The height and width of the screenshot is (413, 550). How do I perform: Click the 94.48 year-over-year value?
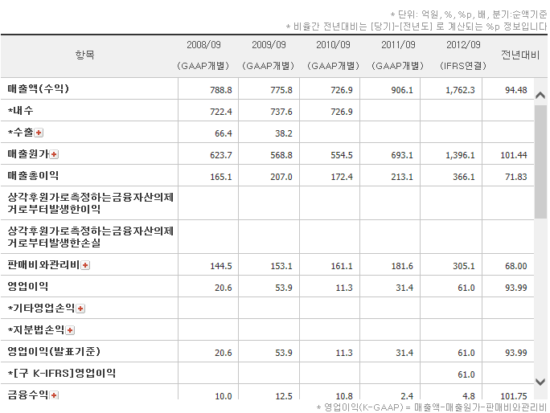click(x=516, y=90)
